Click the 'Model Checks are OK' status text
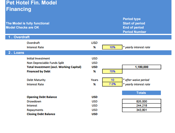Screen dimensions: 175x133 22,27
